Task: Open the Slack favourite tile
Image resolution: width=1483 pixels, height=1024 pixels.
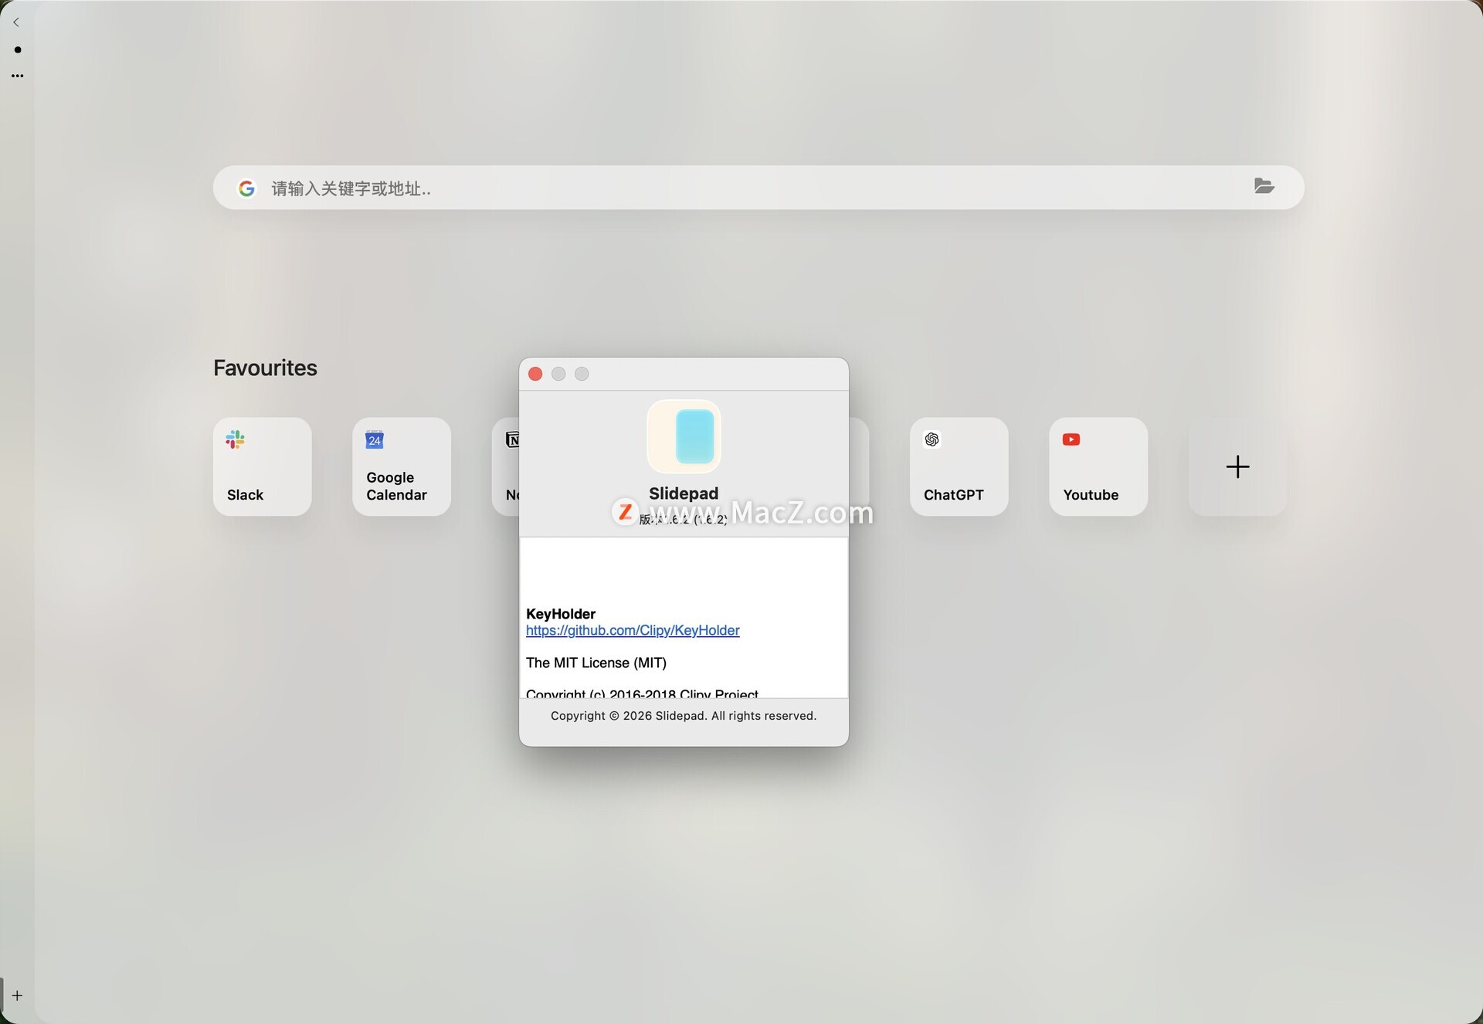Action: (262, 466)
